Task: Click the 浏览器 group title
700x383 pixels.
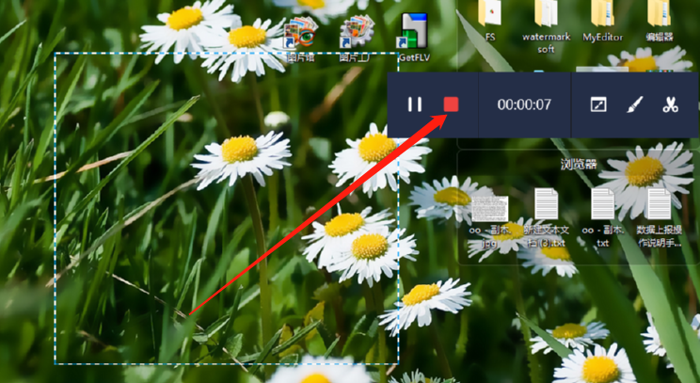Action: (x=579, y=165)
